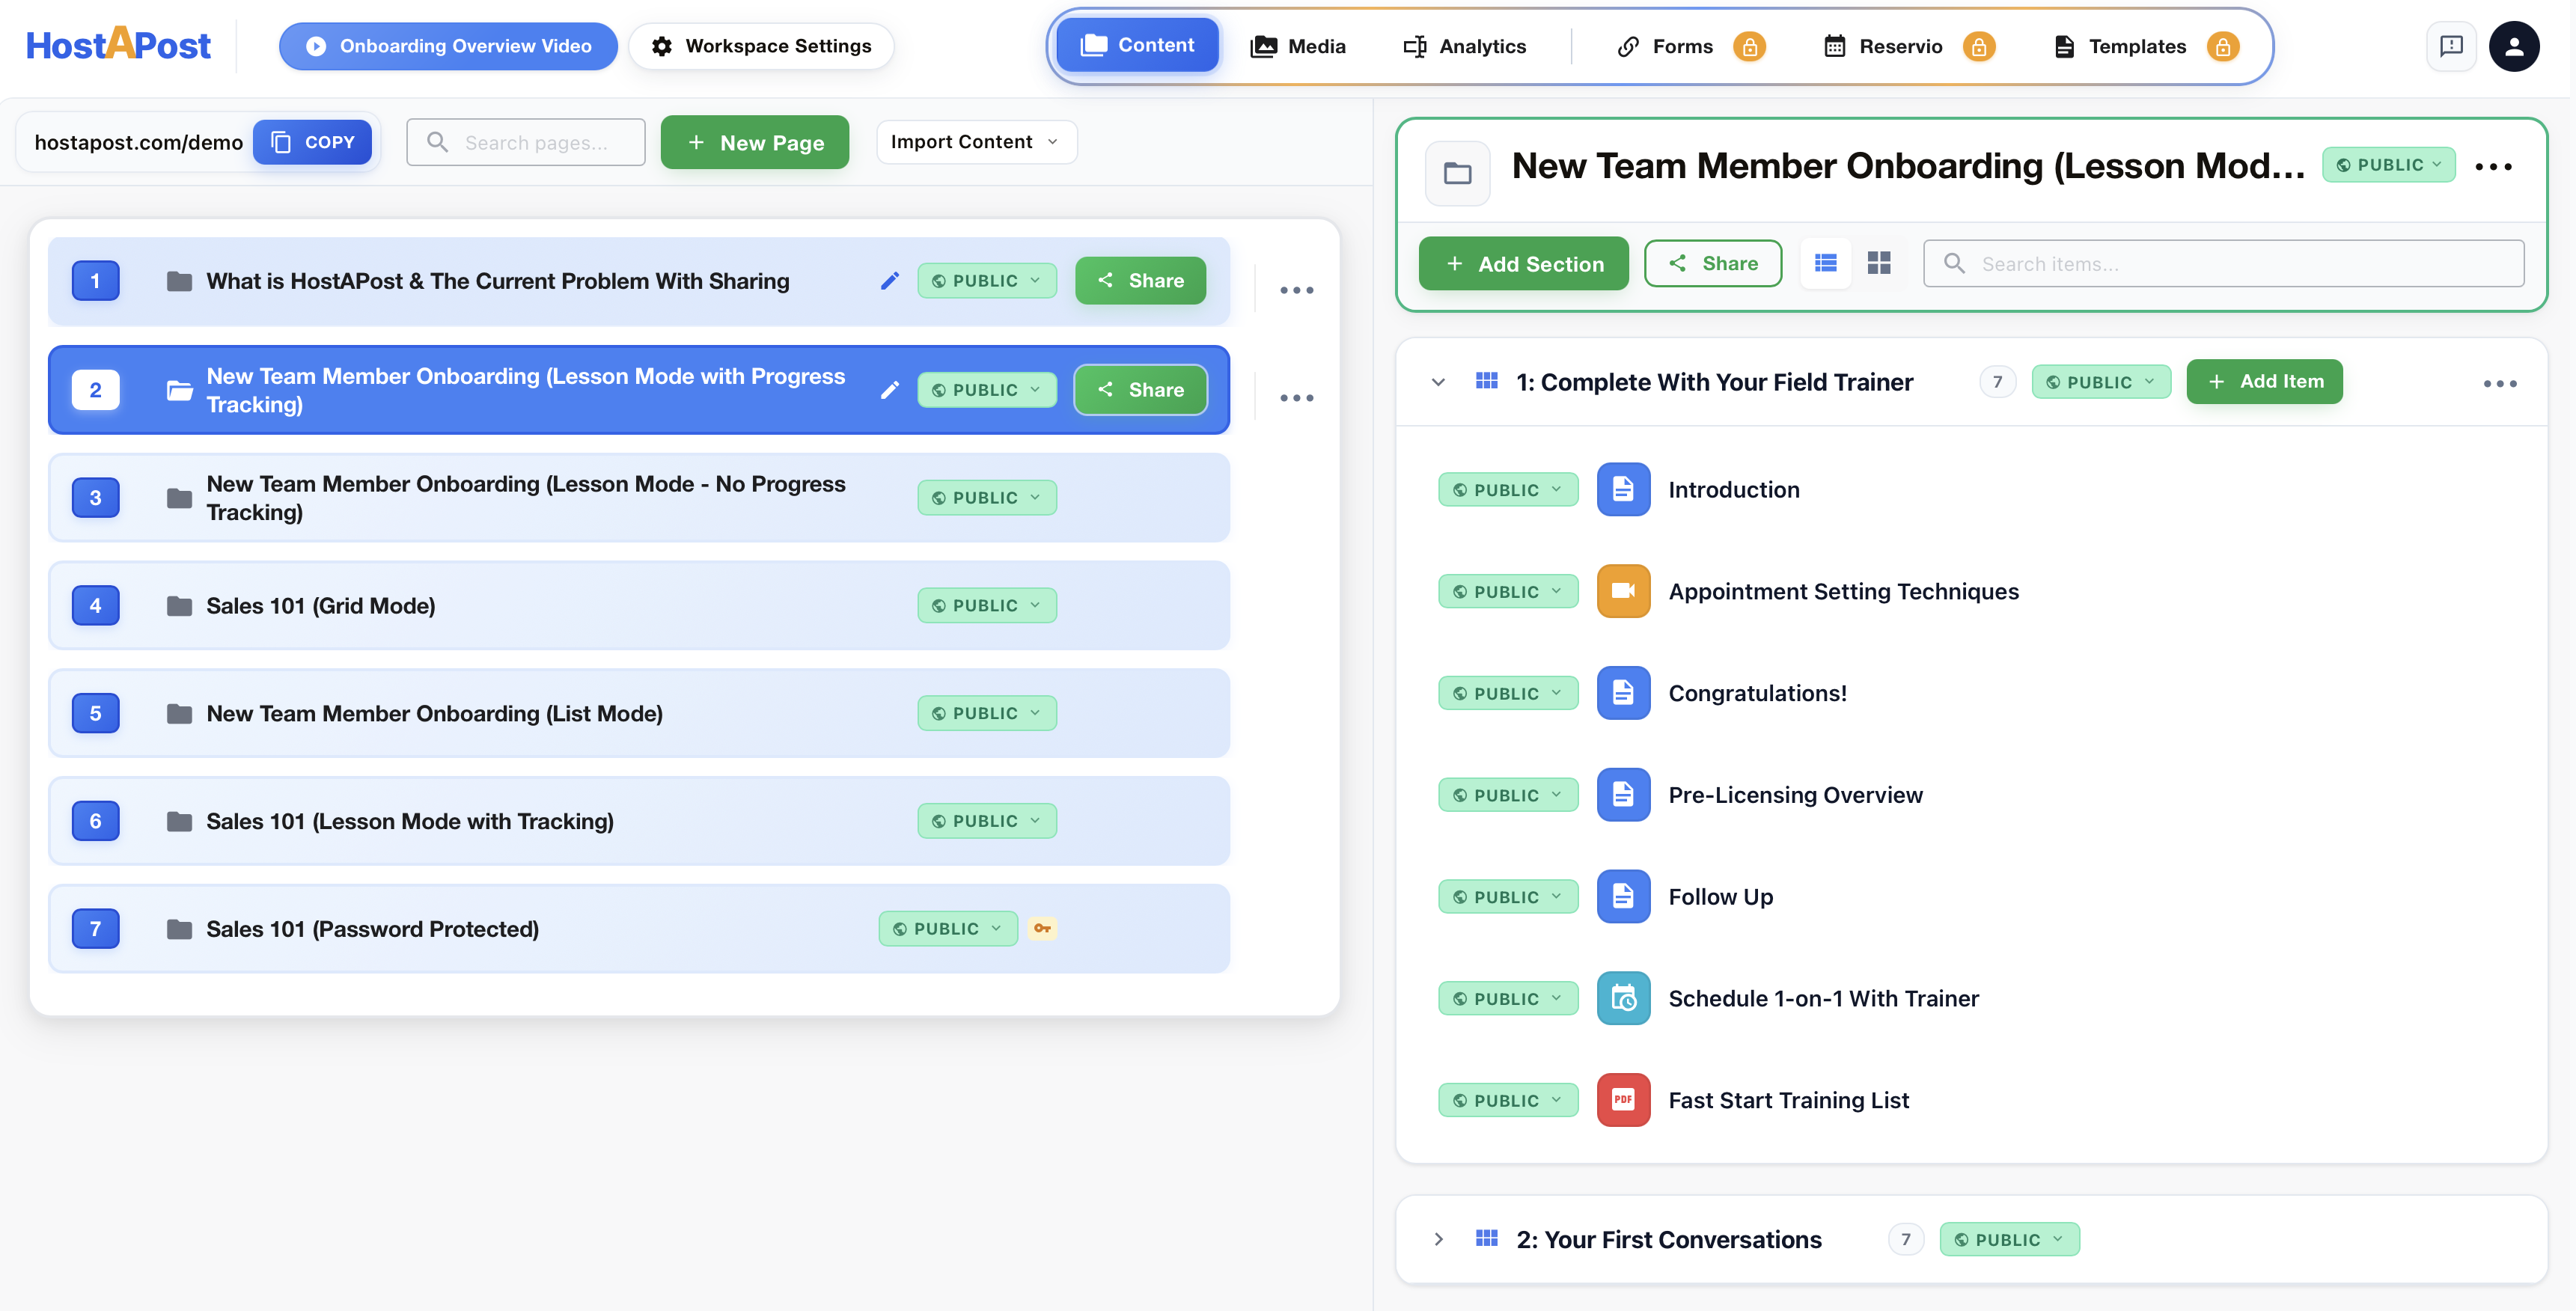Switch items to list view
The width and height of the screenshot is (2576, 1311).
click(x=1826, y=263)
